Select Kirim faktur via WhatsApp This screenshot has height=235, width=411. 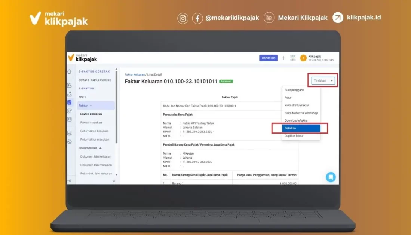coord(301,113)
